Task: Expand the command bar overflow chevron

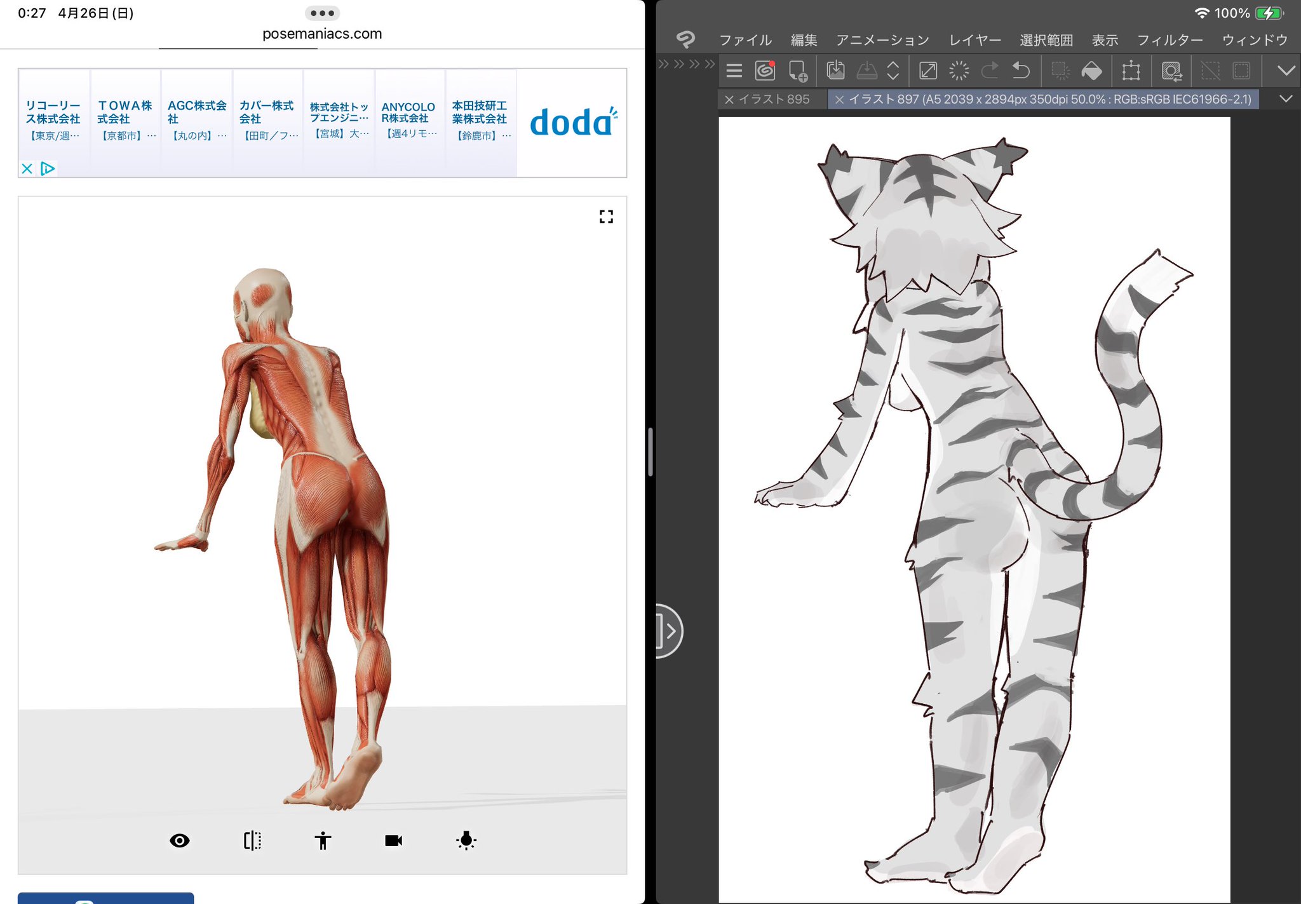Action: (1286, 71)
